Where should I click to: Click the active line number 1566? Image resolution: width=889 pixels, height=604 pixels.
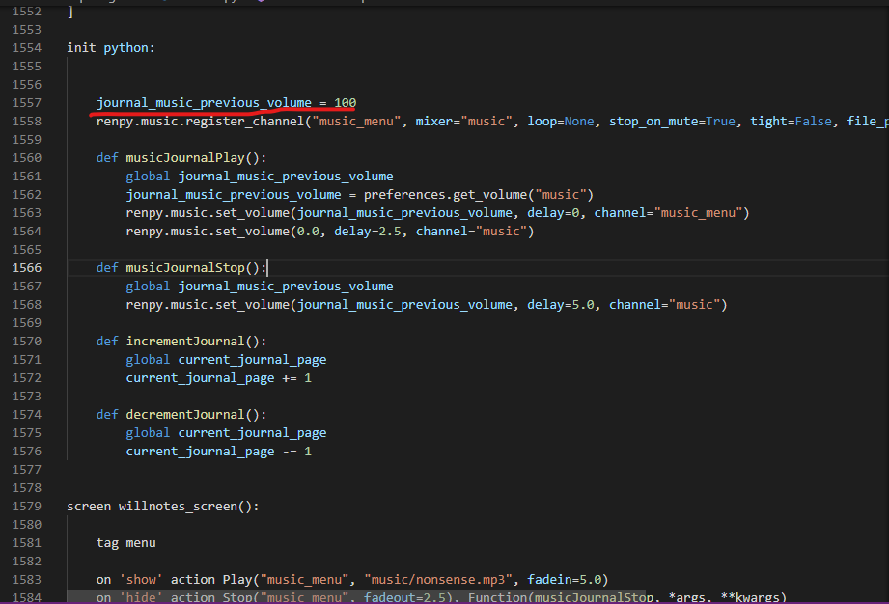[x=27, y=267]
